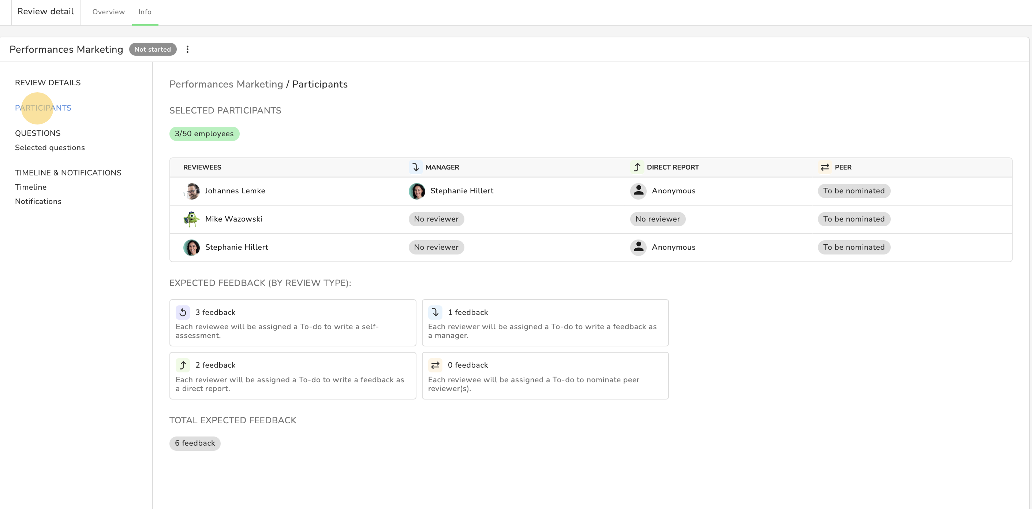Click the Peer column swap icon
Viewport: 1032px width, 509px height.
point(825,167)
